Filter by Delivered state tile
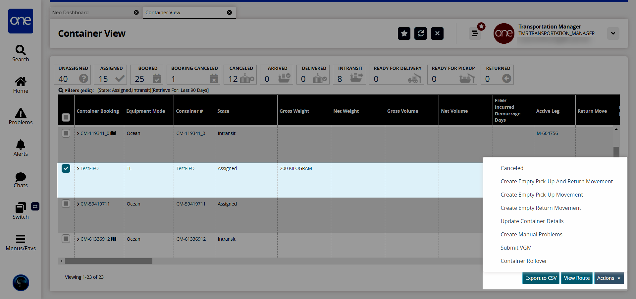Viewport: 636px width, 299px height. [x=313, y=75]
